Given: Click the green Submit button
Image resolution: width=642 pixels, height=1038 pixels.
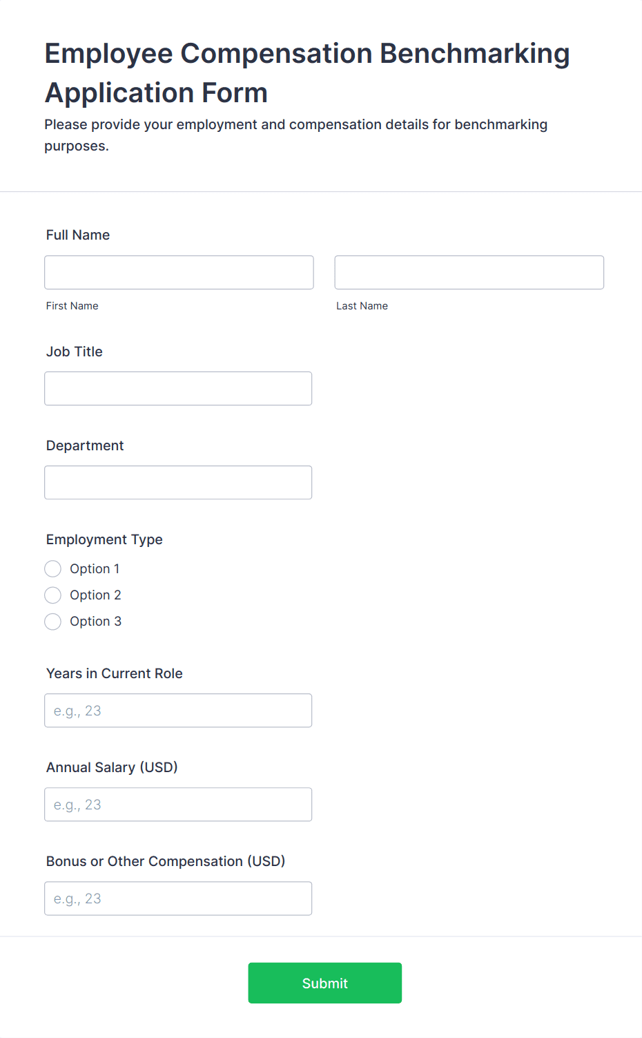Looking at the screenshot, I should pos(324,983).
